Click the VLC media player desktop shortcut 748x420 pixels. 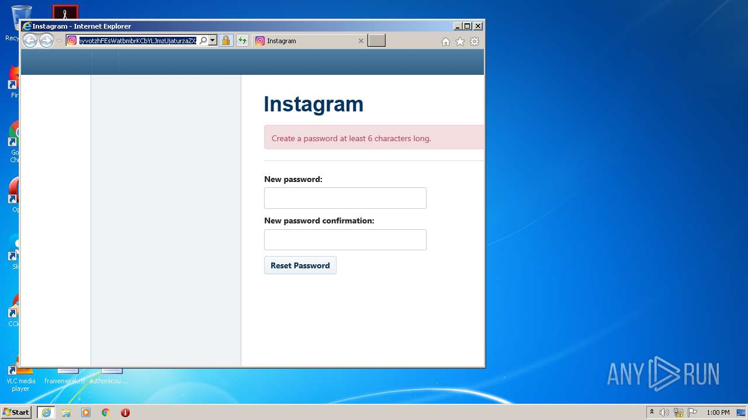21,379
